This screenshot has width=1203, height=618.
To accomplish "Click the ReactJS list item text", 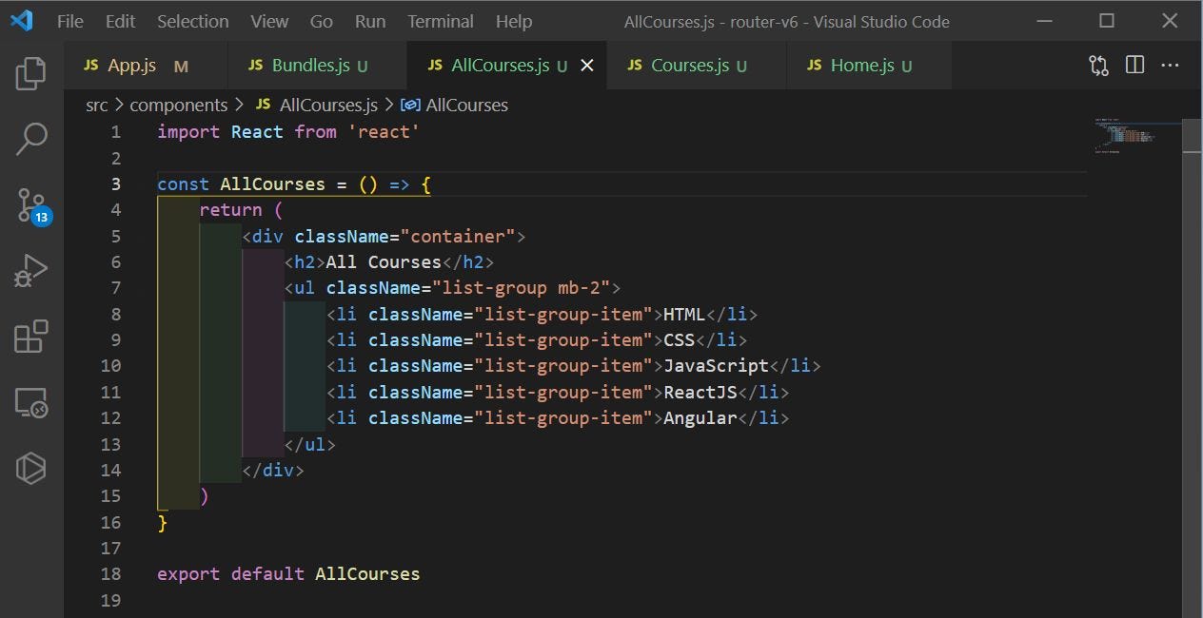I will (700, 392).
